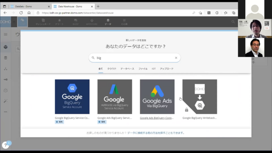
Task: Toggle the hamburger menu in the left sidebar
Action: [x=5, y=34]
